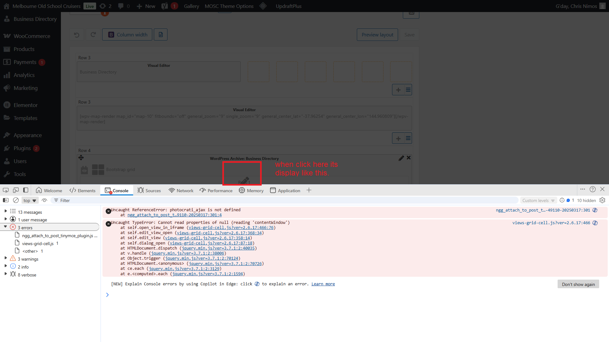Viewport: 609px width, 342px height.
Task: Select the Console tab
Action: coord(117,190)
